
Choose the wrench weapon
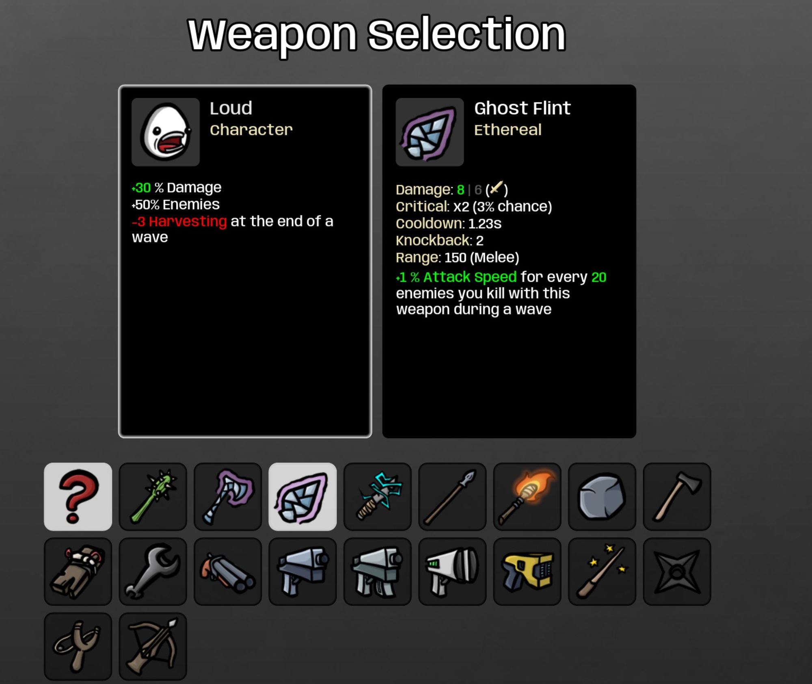click(153, 571)
